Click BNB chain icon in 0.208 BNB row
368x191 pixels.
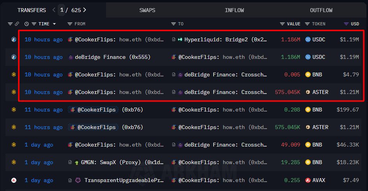click(14, 110)
